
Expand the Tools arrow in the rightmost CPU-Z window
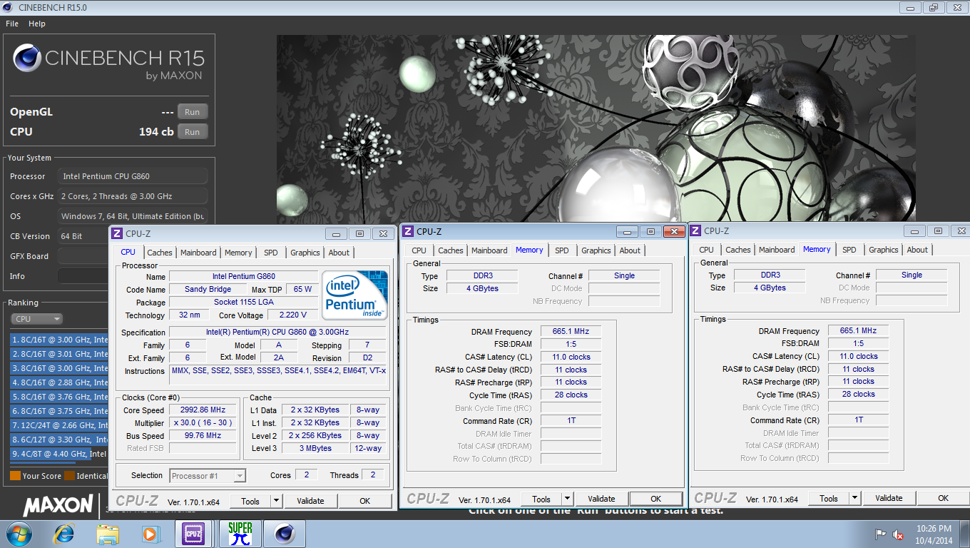point(855,498)
